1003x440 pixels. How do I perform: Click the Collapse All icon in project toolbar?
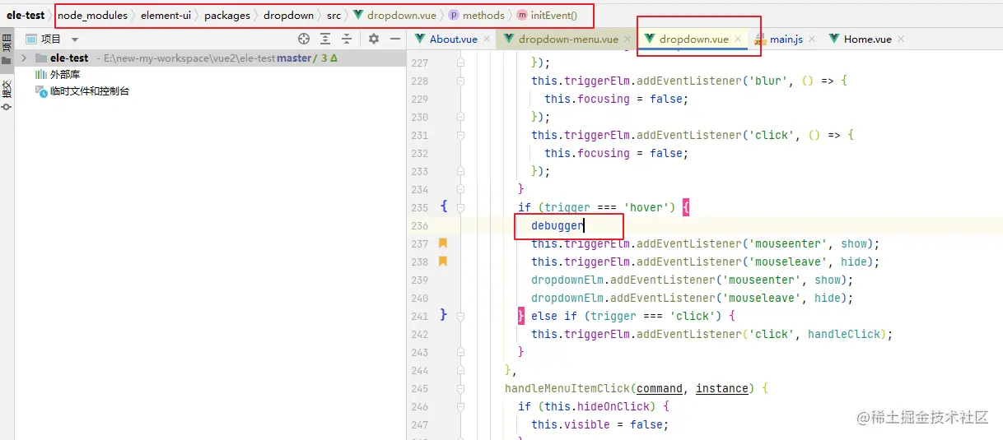tap(347, 39)
